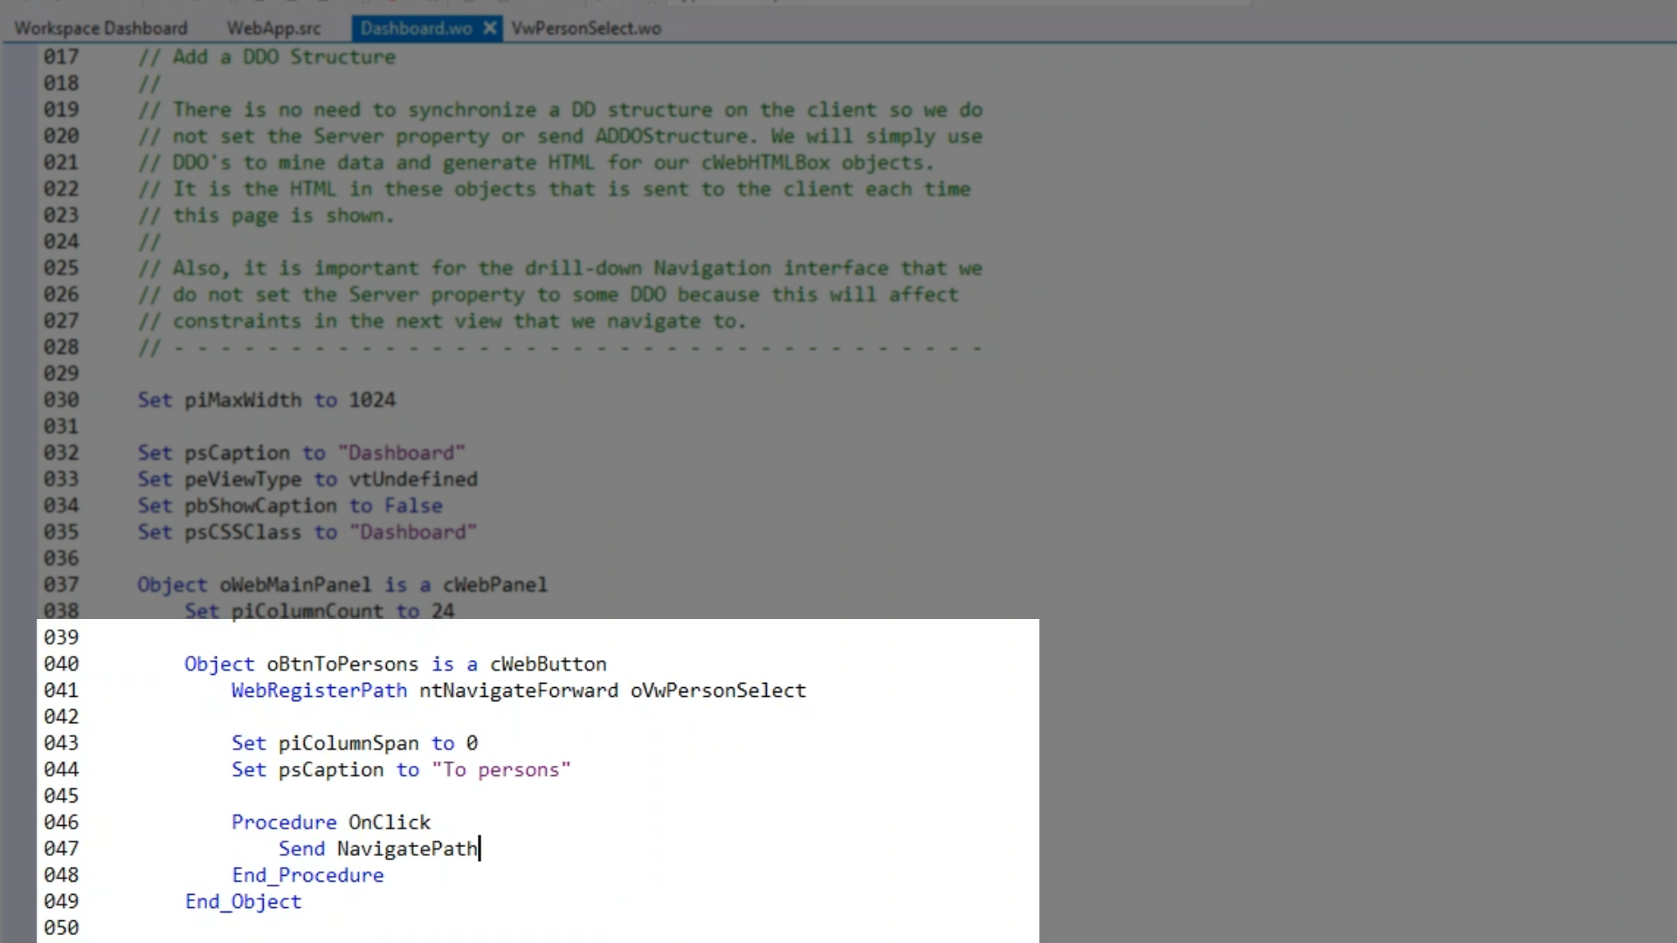Click the WebRegisterPath keyword
The height and width of the screenshot is (943, 1677).
click(319, 691)
